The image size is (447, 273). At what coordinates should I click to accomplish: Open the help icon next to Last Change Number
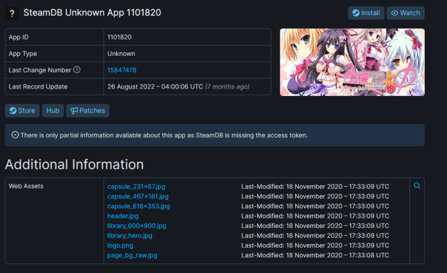pos(77,70)
